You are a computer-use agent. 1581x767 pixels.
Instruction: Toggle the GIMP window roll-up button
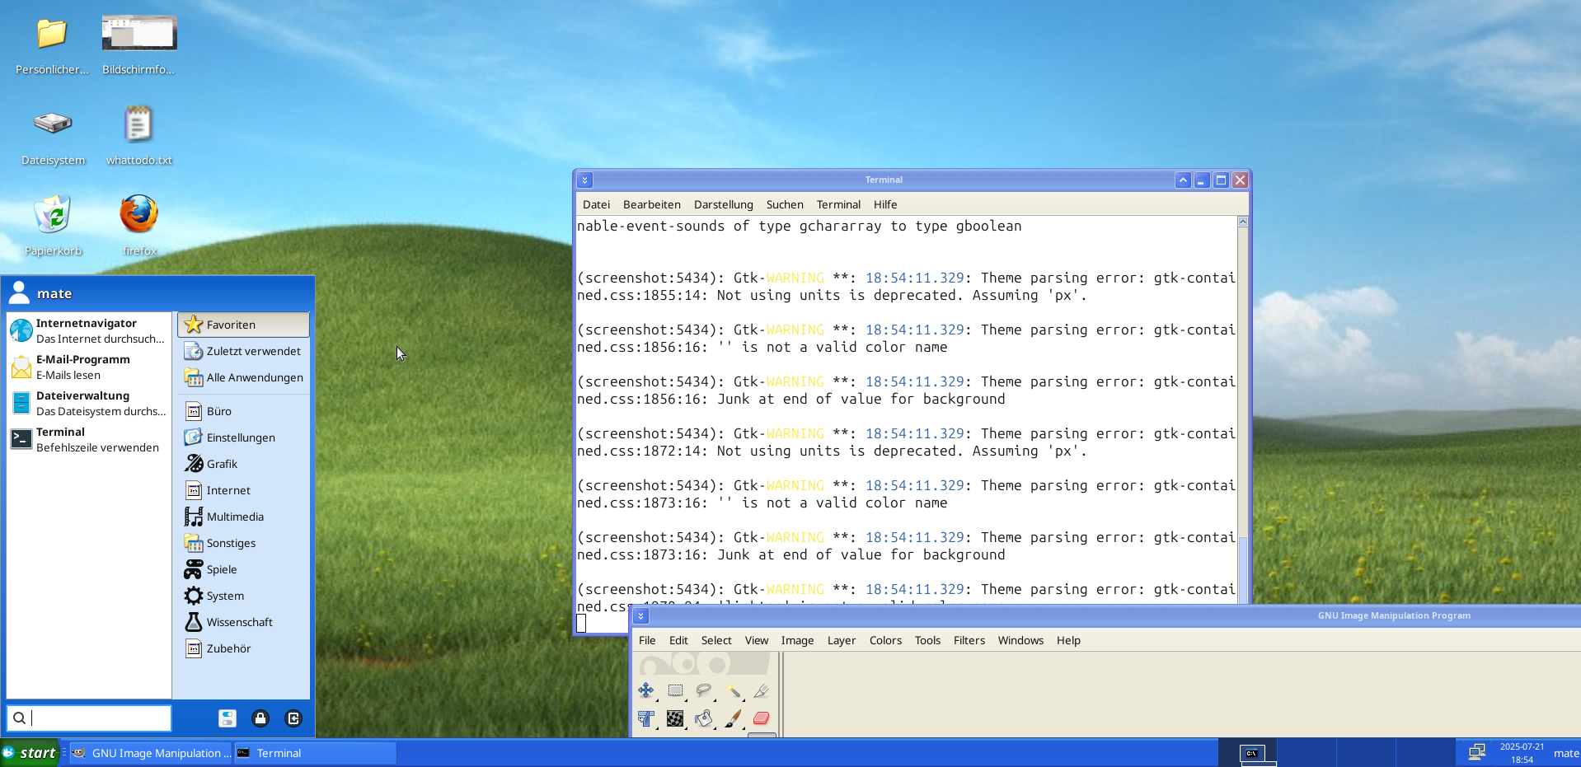(x=640, y=615)
